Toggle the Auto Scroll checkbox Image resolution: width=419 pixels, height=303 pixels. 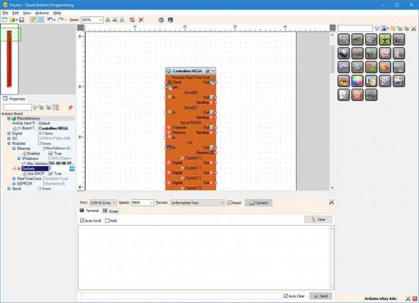tap(82, 221)
